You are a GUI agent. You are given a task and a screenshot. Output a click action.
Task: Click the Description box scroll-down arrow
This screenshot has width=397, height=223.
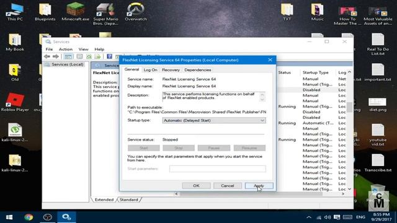click(262, 99)
